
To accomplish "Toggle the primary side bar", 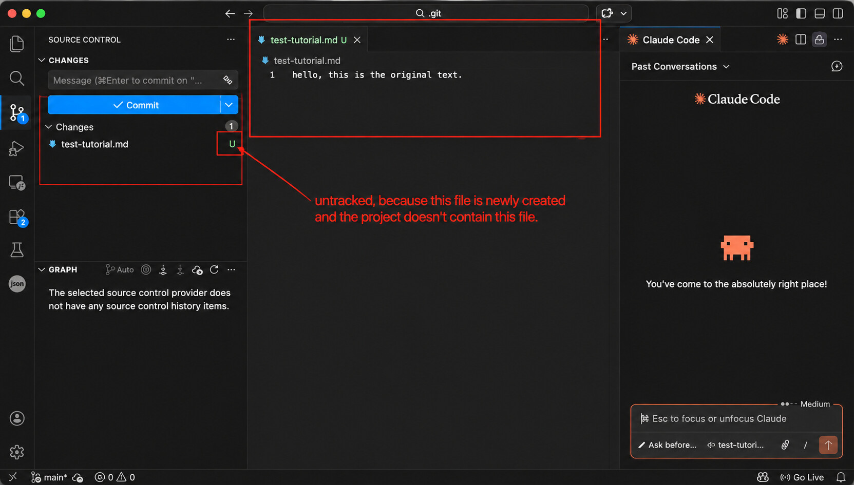I will [x=801, y=13].
